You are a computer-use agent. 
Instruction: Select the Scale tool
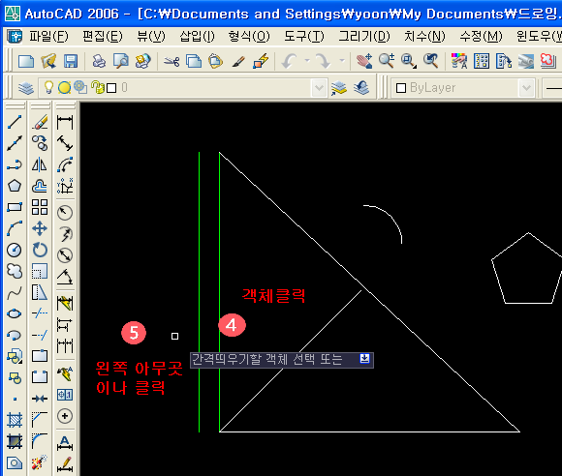40,271
